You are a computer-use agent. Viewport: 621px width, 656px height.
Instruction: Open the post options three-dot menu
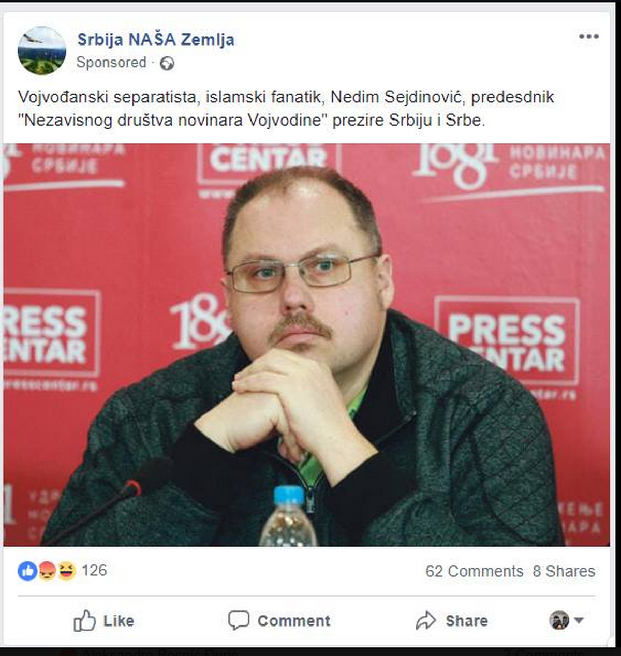[x=588, y=36]
